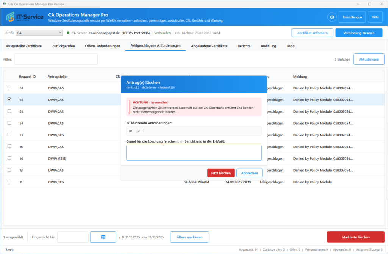Check the box for request 39
This screenshot has height=254, width=388.
tap(9, 135)
